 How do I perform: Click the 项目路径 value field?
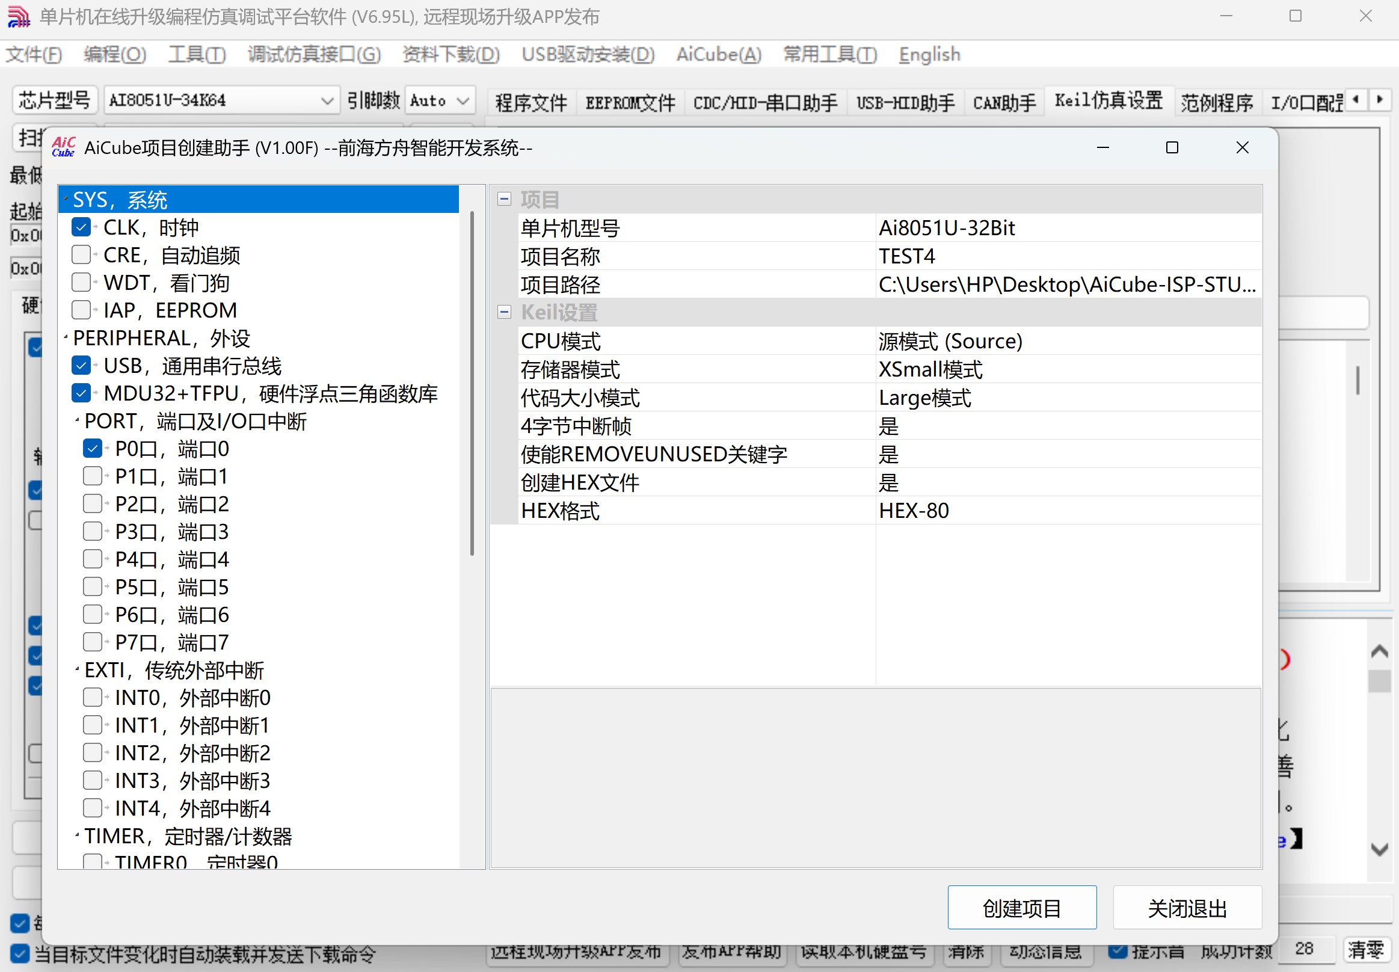1068,285
